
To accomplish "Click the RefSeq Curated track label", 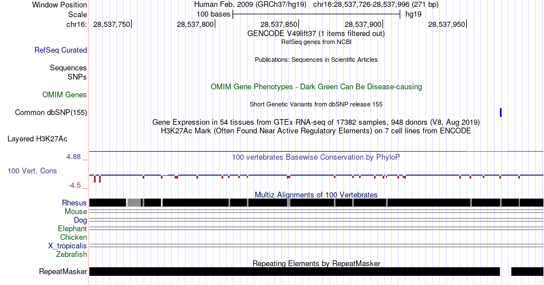I will coord(61,50).
